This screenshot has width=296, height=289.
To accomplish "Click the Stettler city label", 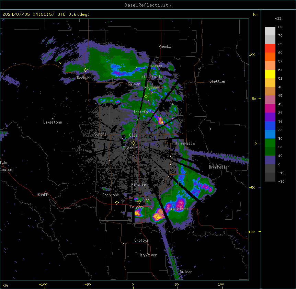I will click(218, 81).
